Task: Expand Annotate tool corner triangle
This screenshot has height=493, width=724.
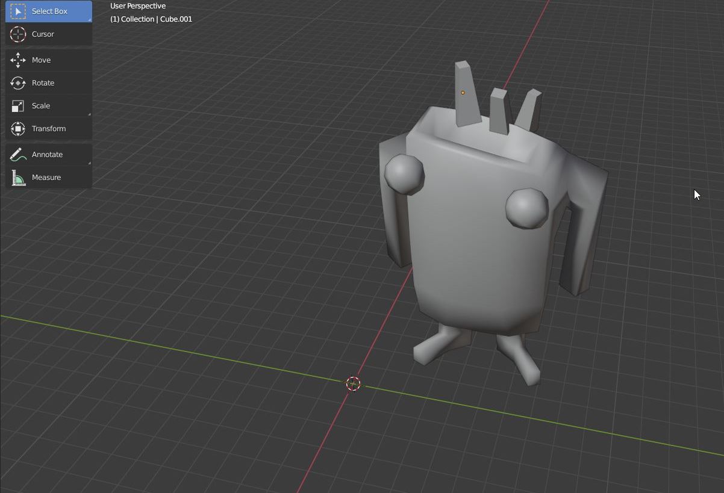Action: point(90,163)
